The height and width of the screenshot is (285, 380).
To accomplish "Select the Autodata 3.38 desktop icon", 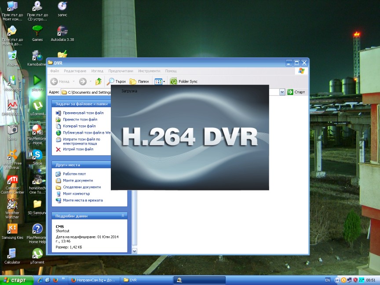I will tap(62, 32).
